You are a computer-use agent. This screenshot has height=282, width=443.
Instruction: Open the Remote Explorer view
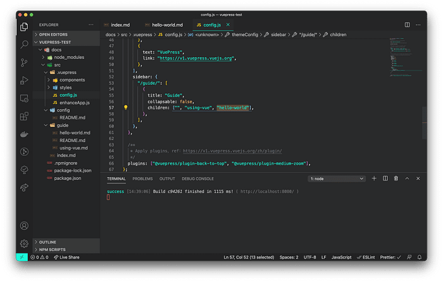point(24,98)
